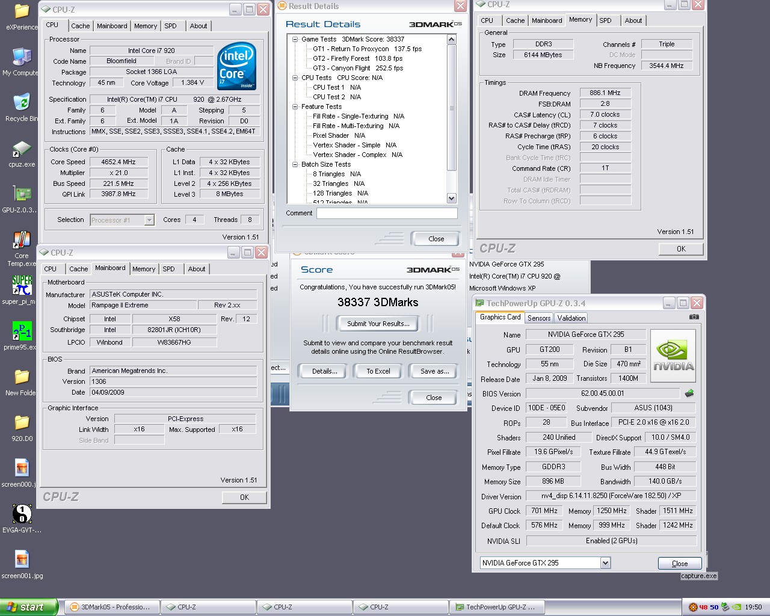Click the capture.exe icon label on desktop
770x616 pixels.
[698, 576]
